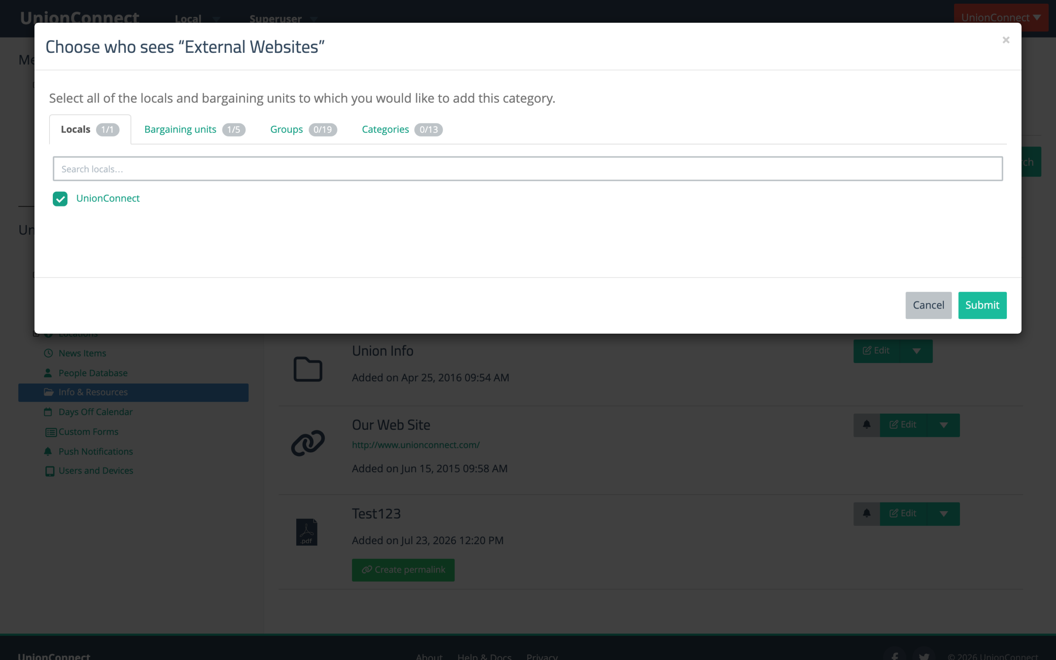Click the bell icon for Test123
Image resolution: width=1056 pixels, height=660 pixels.
tap(867, 514)
